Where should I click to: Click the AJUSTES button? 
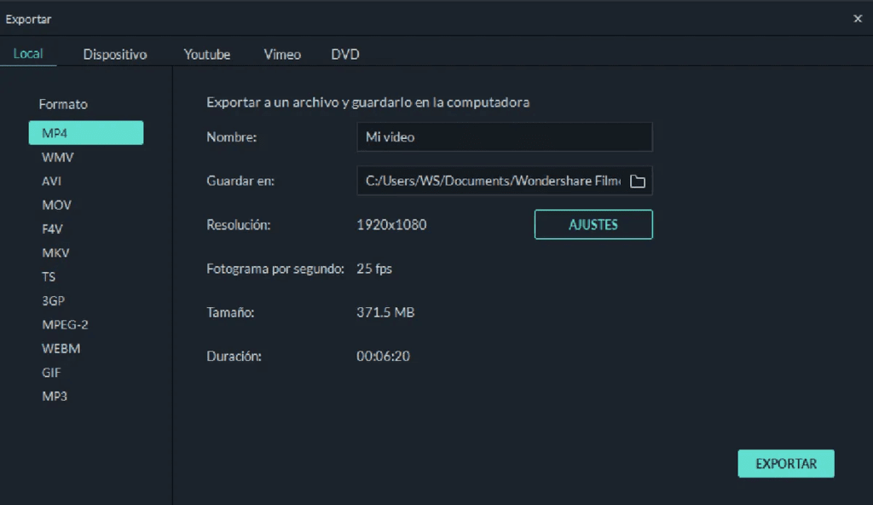(593, 224)
